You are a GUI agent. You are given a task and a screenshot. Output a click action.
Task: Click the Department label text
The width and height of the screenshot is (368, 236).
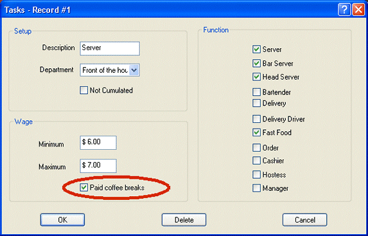coord(57,70)
